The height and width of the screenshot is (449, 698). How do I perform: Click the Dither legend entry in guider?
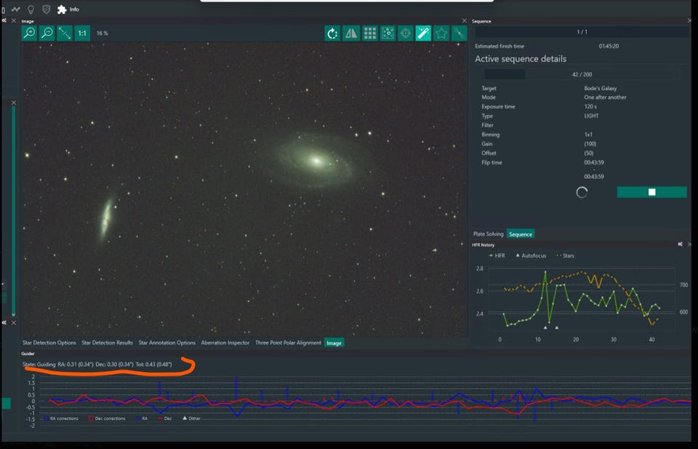[191, 418]
